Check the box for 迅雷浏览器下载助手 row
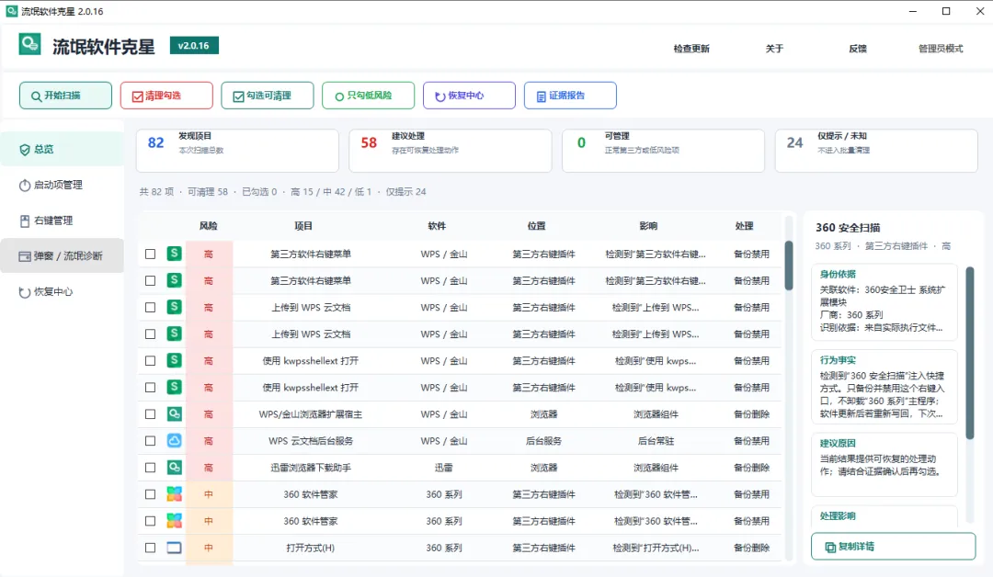This screenshot has height=577, width=993. click(150, 468)
